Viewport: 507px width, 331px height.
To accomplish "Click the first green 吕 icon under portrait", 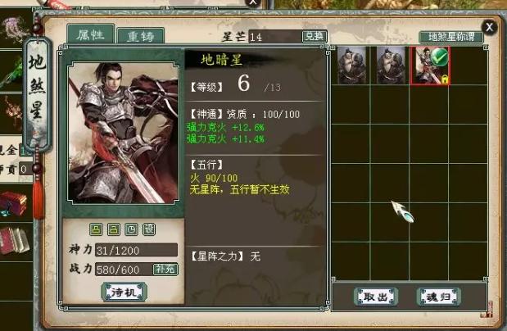I will tap(96, 229).
